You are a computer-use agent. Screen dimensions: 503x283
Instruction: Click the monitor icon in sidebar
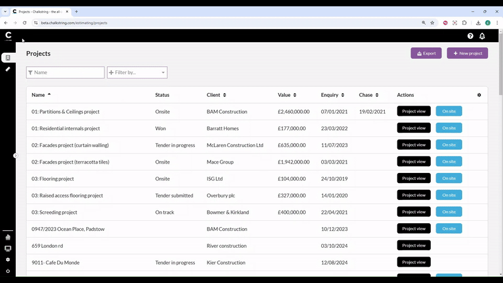[x=8, y=248]
